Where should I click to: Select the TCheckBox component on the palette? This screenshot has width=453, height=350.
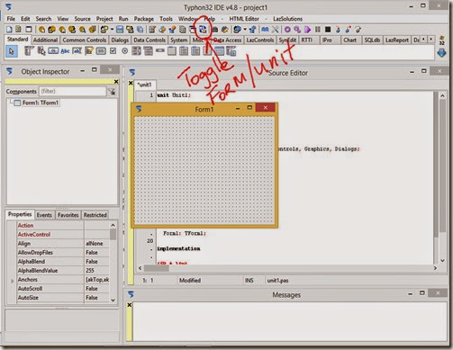[x=113, y=51]
